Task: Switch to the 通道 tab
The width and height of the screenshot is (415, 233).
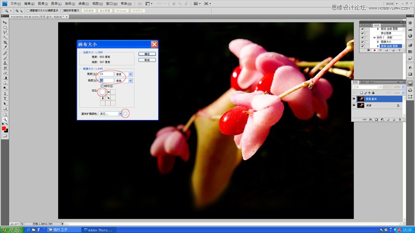Action: tap(364, 82)
